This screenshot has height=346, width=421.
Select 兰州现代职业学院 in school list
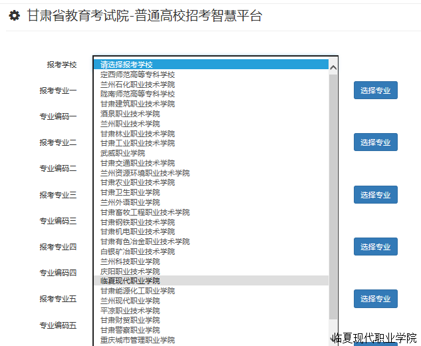211,301
